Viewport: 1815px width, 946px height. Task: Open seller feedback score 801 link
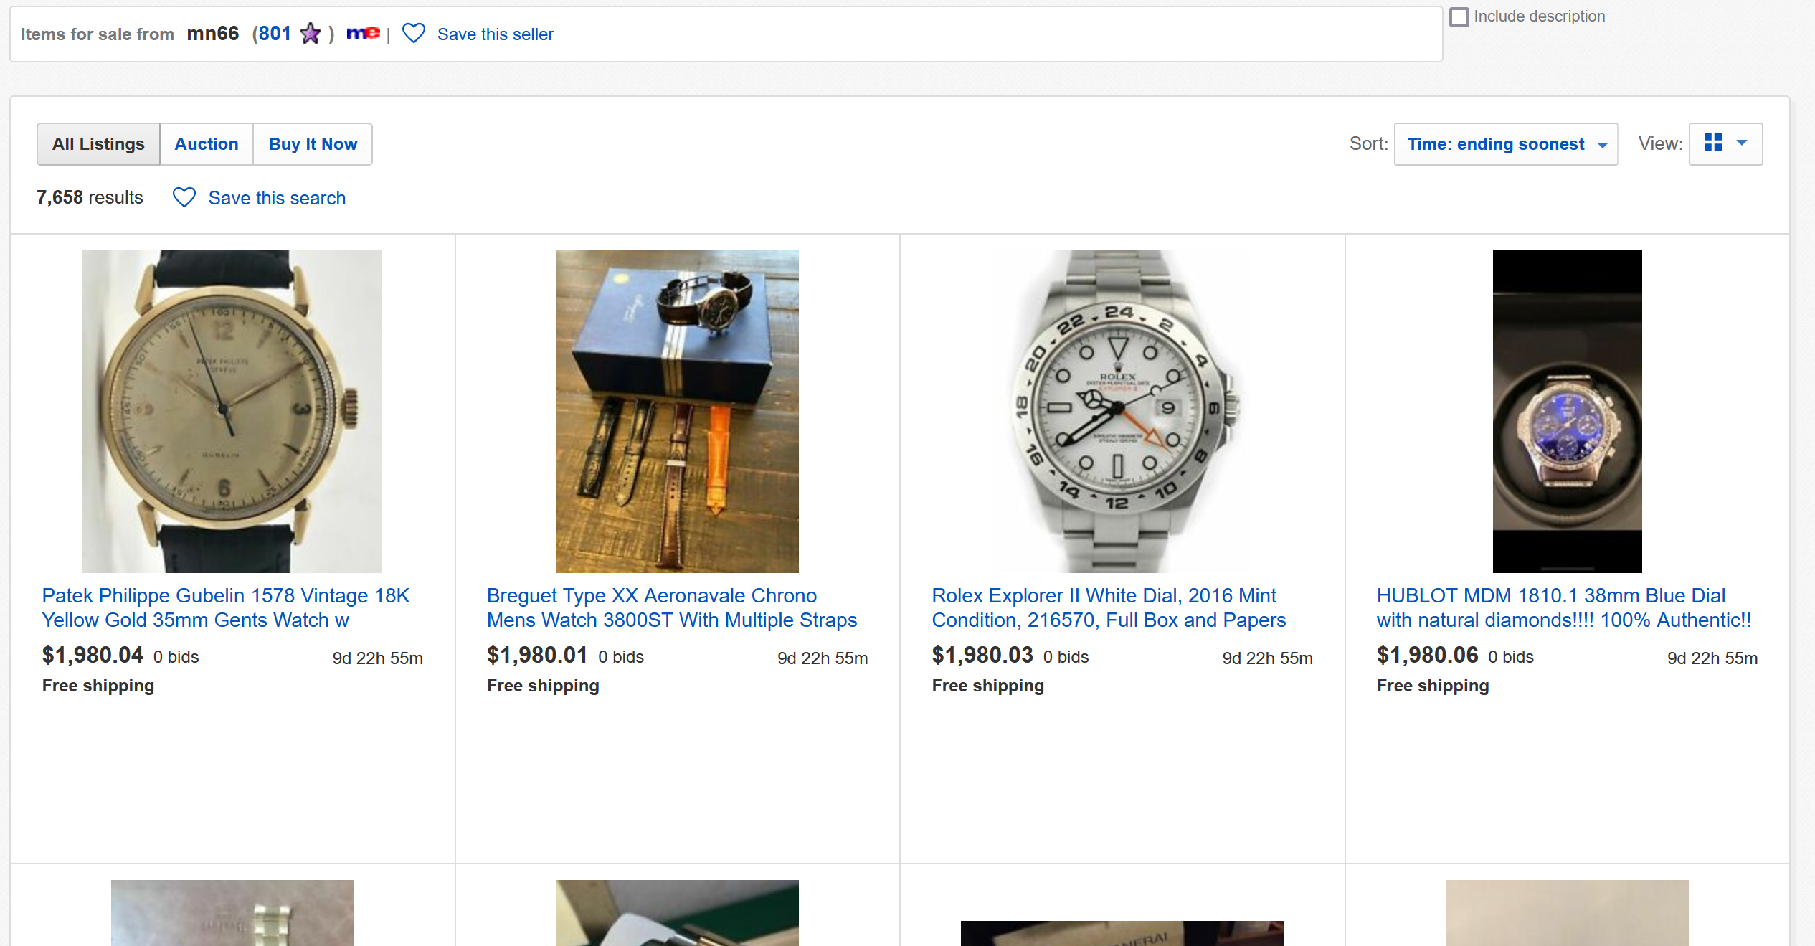[275, 34]
